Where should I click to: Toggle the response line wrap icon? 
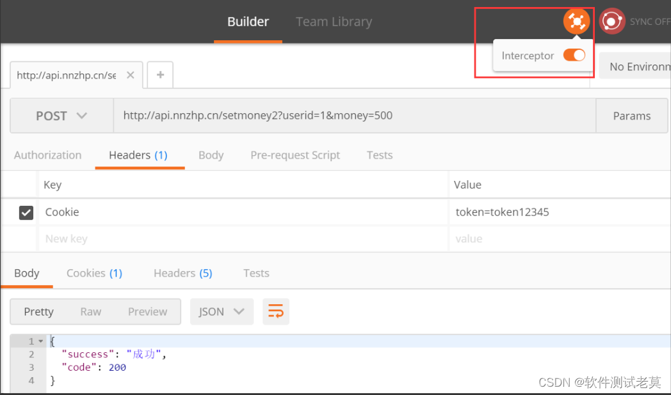click(275, 311)
